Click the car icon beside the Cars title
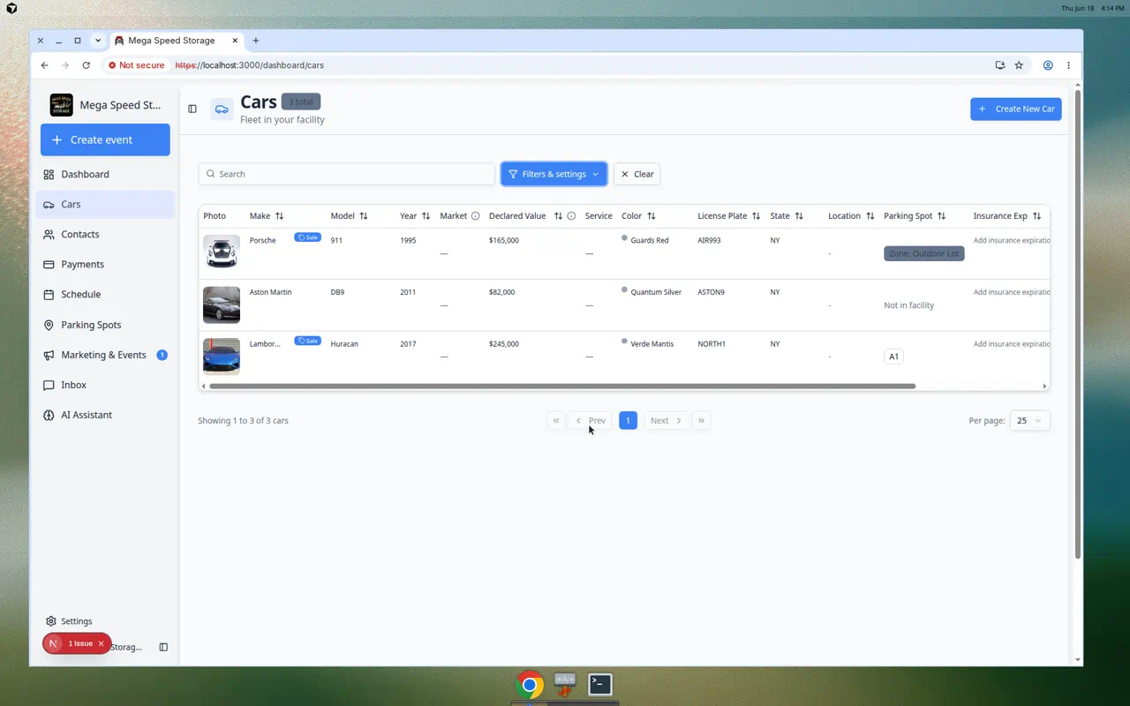The image size is (1130, 706). [222, 109]
